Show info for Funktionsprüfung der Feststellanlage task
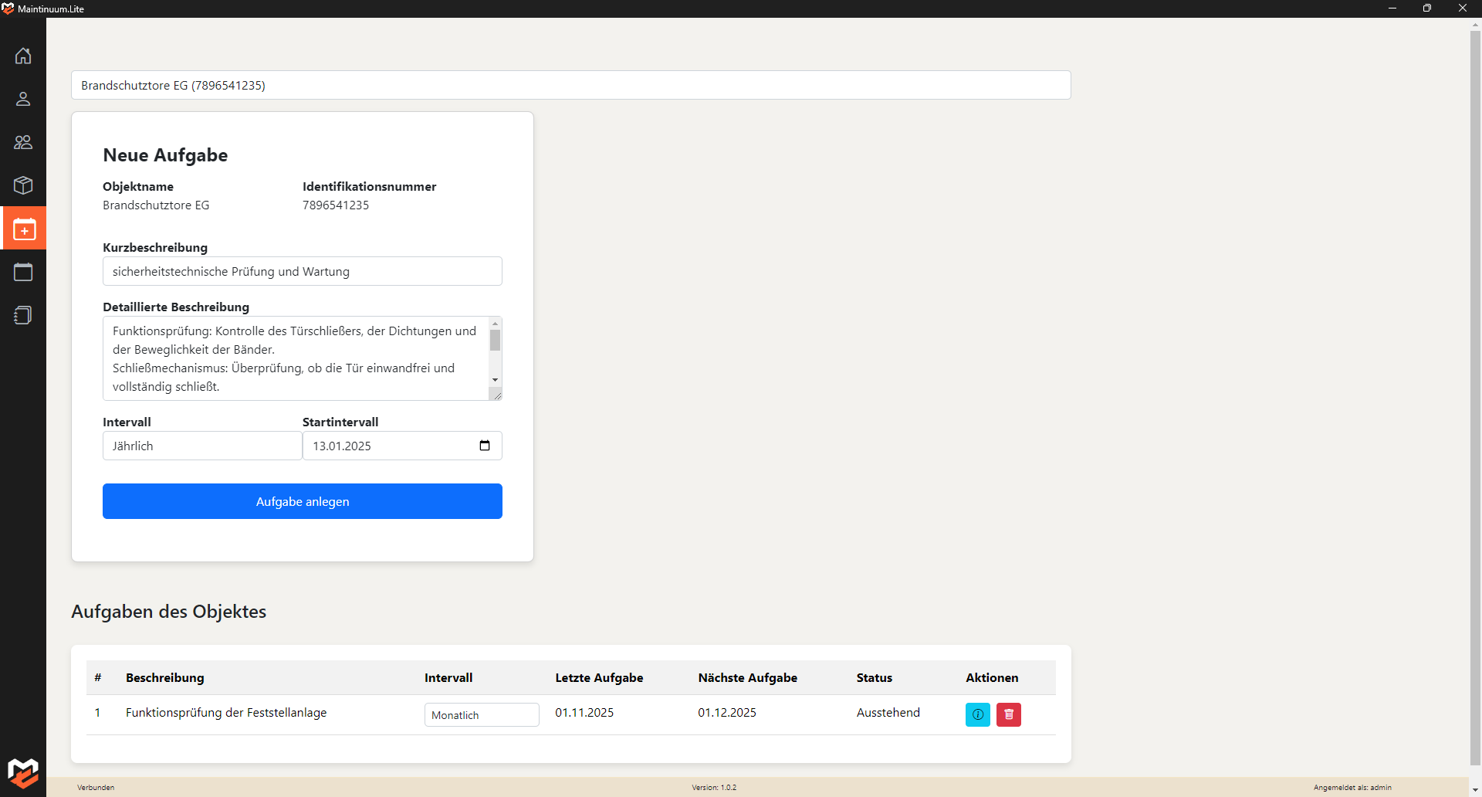Screen dimensions: 1482x797 [x=977, y=714]
